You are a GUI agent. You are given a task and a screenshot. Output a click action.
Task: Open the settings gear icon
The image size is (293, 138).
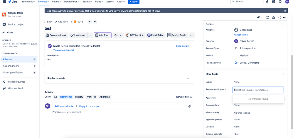pos(280,2)
